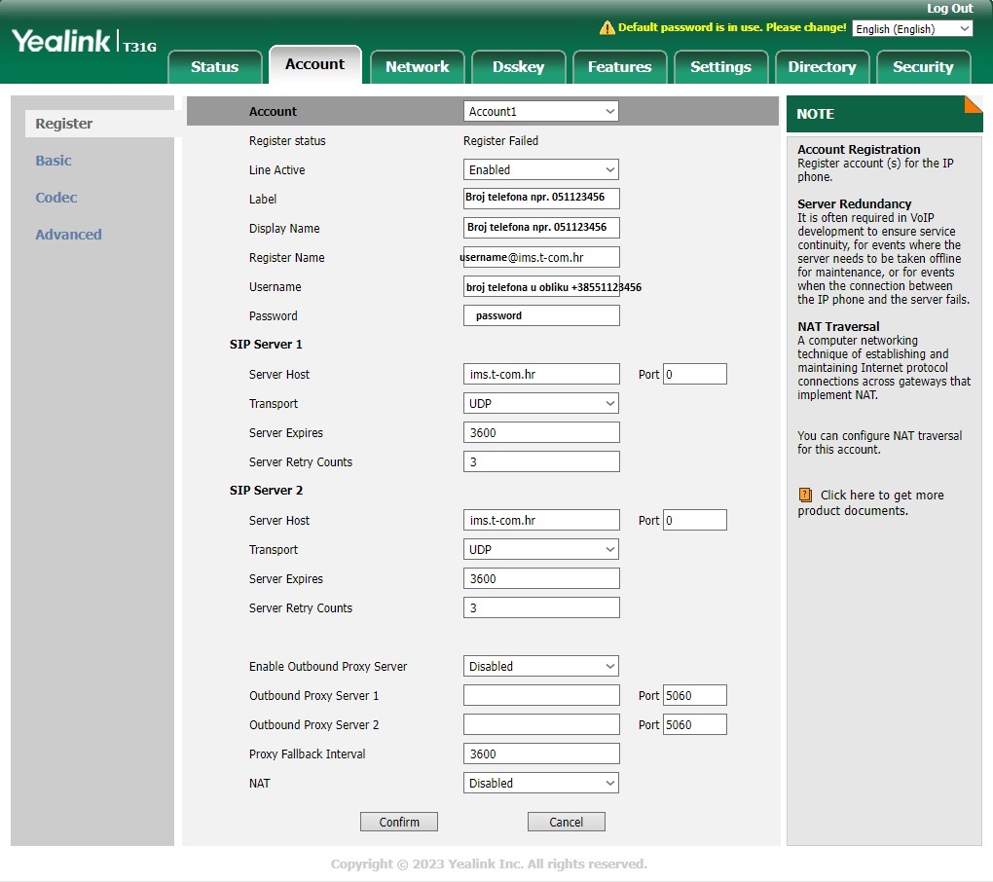Open SIP Server 1 Transport dropdown
993x882 pixels.
[x=541, y=404]
